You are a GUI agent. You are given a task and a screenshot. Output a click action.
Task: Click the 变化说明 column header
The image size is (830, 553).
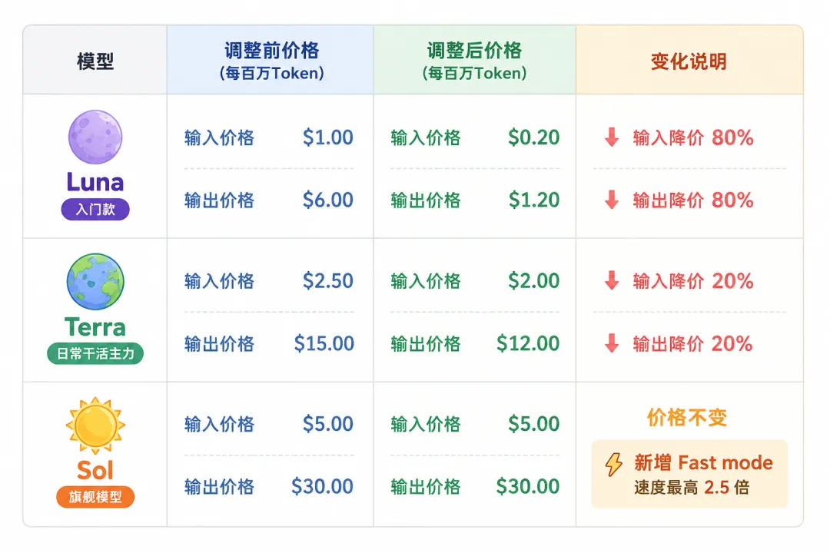tap(689, 60)
